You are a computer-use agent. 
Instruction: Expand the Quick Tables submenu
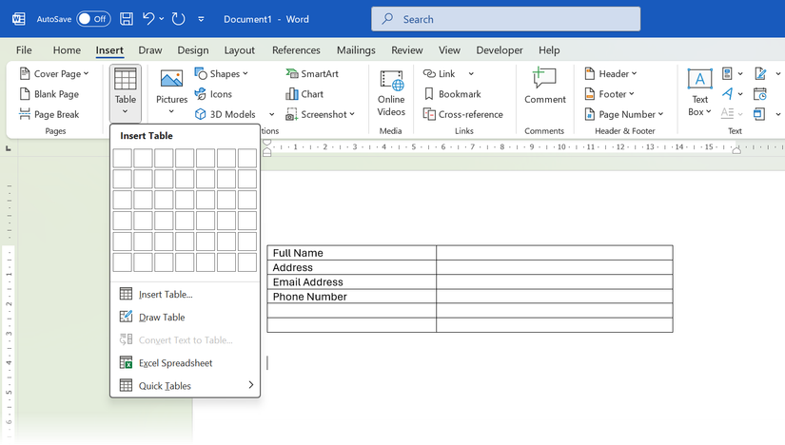point(186,386)
